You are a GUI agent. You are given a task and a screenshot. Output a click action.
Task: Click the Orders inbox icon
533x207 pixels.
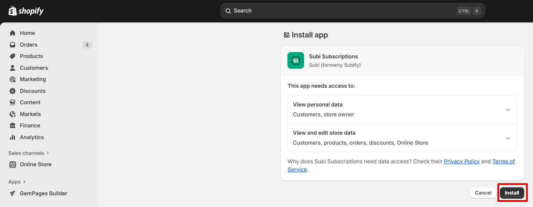pos(12,45)
